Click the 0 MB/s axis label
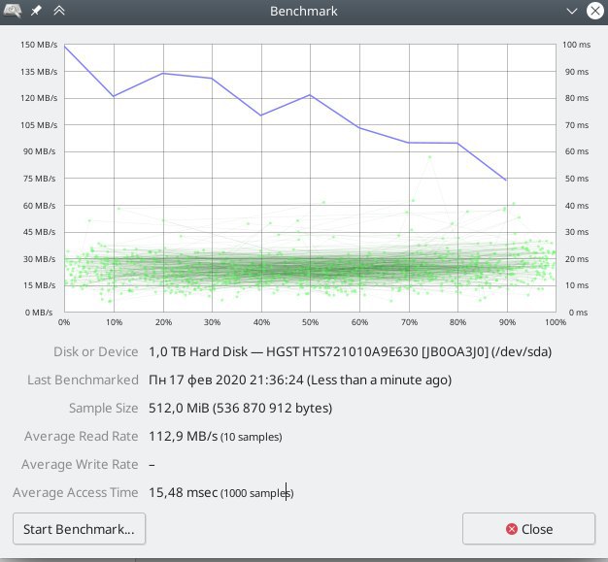 point(39,313)
